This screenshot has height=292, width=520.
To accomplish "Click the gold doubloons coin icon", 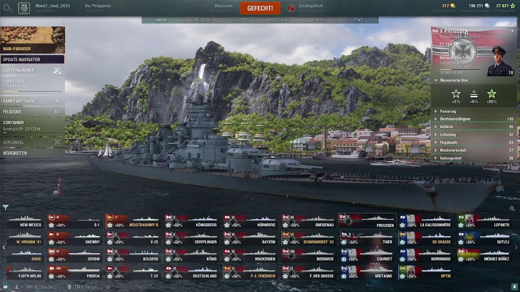I will pyautogui.click(x=453, y=6).
